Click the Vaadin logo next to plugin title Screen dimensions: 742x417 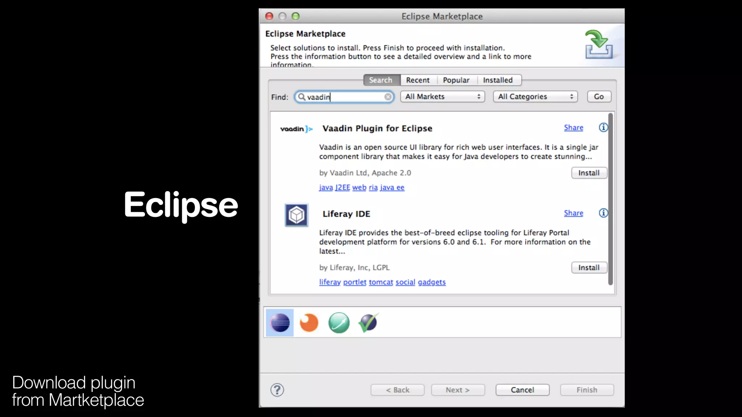tap(296, 129)
